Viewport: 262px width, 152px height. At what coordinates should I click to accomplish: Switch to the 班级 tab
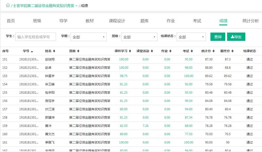point(37,21)
